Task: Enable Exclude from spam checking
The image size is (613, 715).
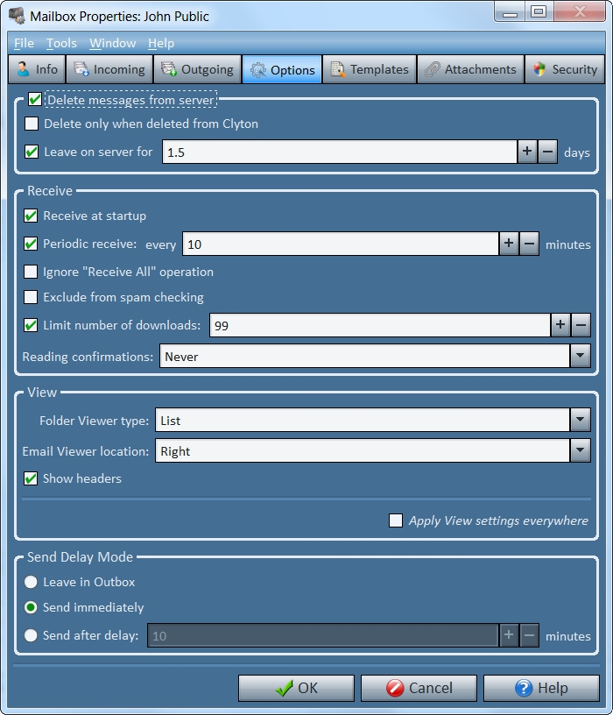Action: click(x=31, y=297)
